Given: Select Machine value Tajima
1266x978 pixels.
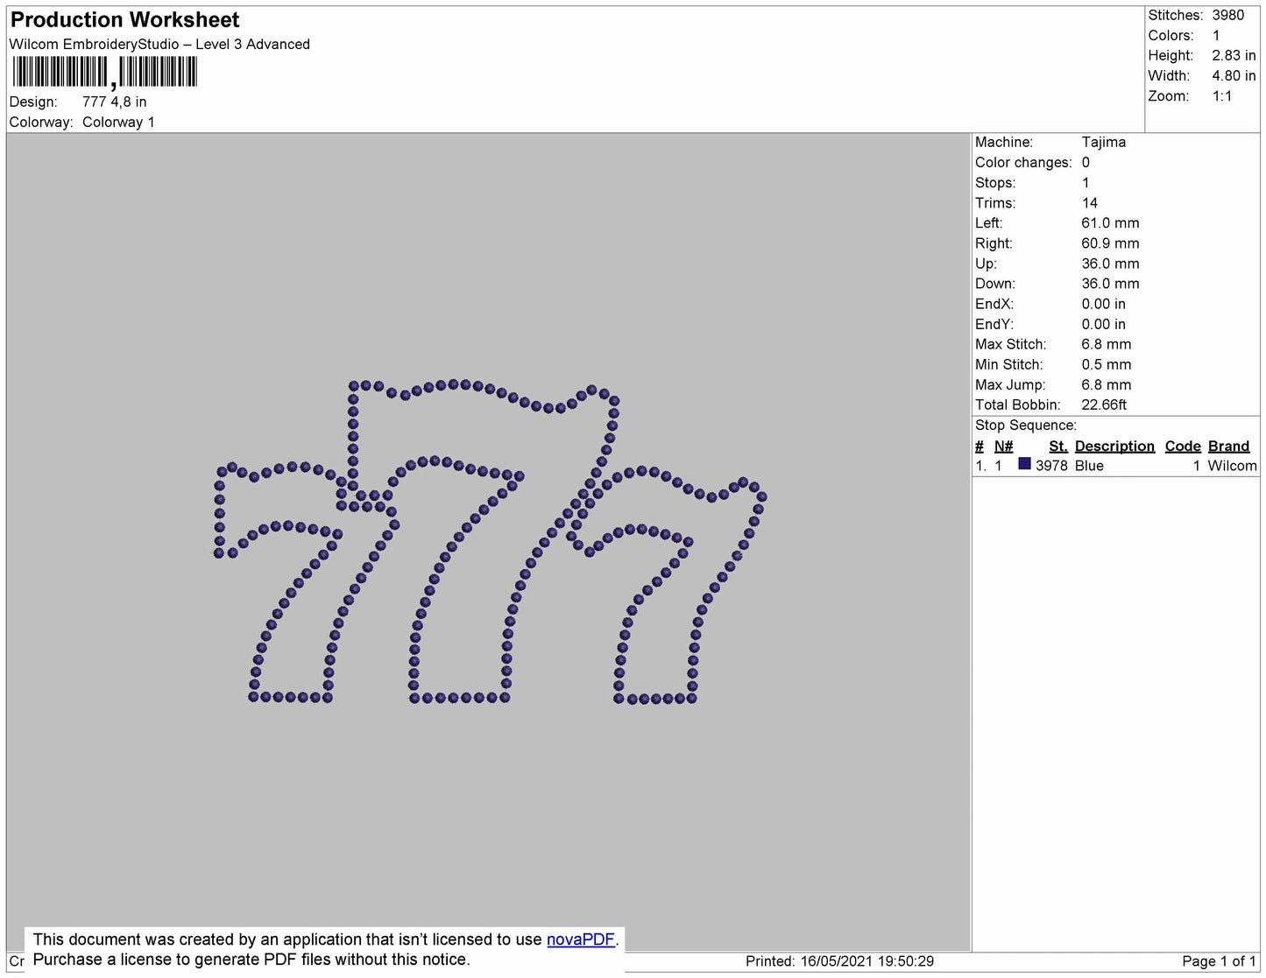Looking at the screenshot, I should tap(1104, 142).
